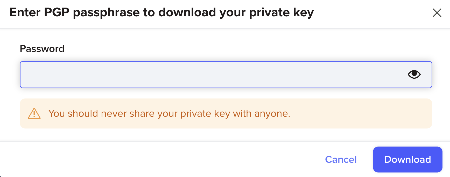Click the dialog title about the PGP passphrase
Viewport: 450px width, 177px height.
coord(161,12)
